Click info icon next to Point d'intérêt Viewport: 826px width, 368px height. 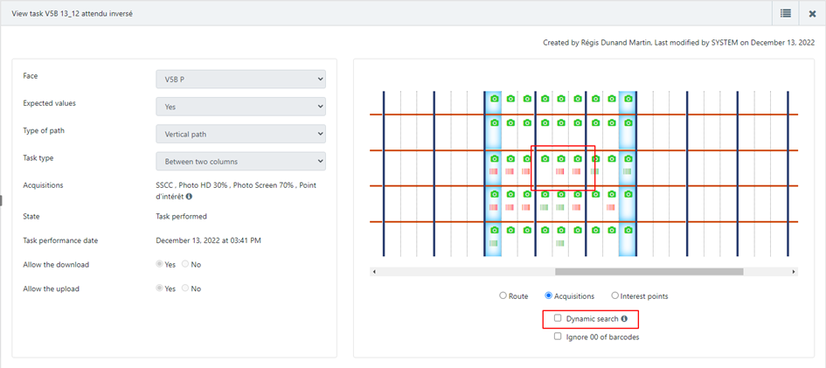[x=189, y=197]
